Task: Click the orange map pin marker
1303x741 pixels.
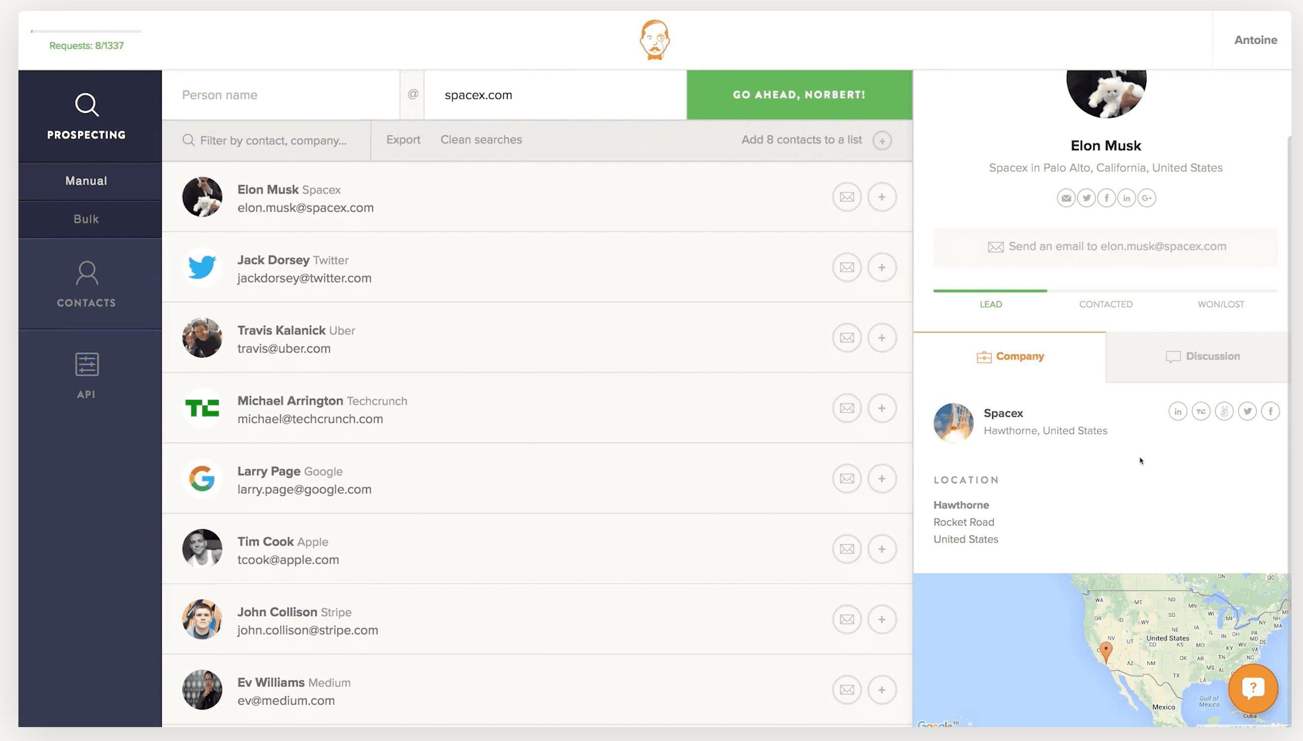Action: point(1105,653)
